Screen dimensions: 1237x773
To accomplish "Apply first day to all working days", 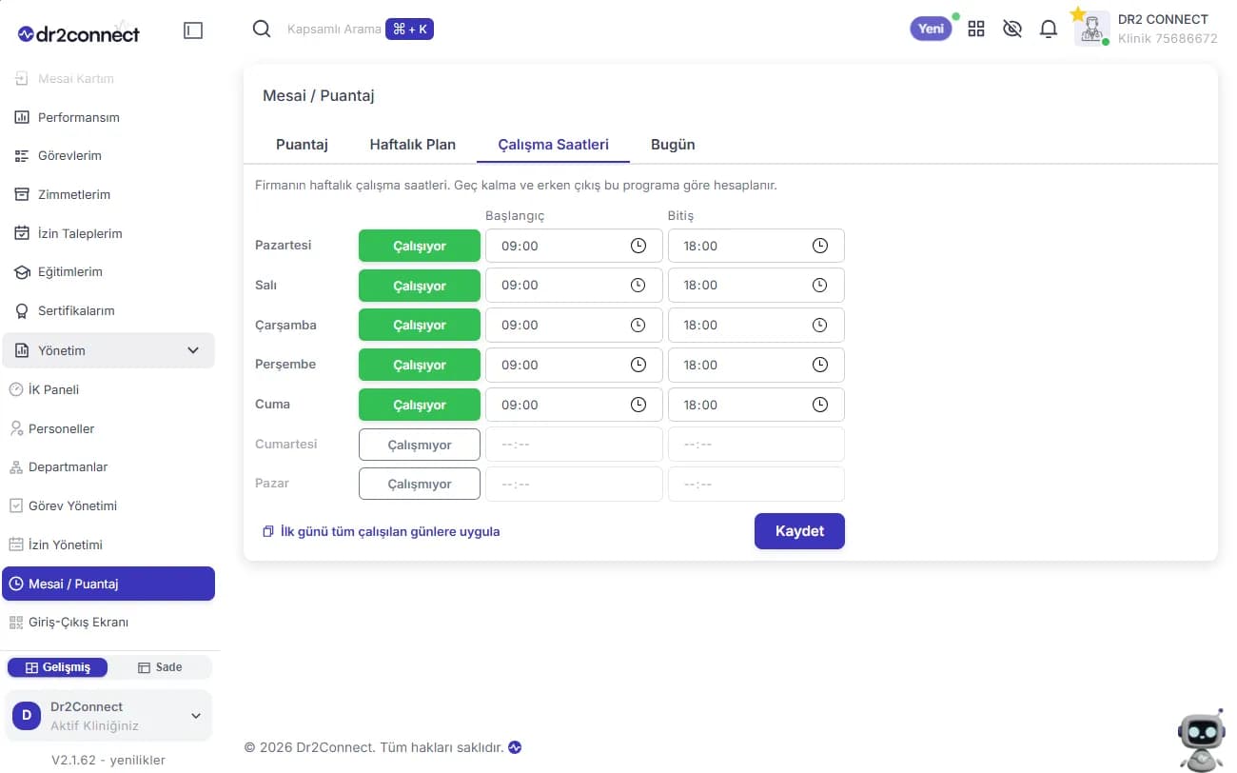I will (x=381, y=531).
